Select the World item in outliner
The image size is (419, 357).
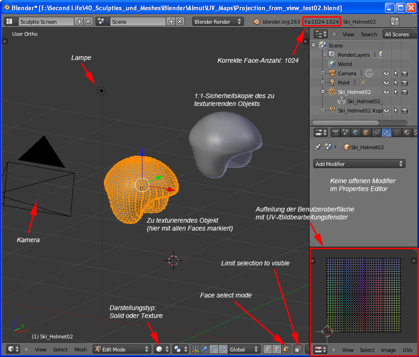(345, 64)
